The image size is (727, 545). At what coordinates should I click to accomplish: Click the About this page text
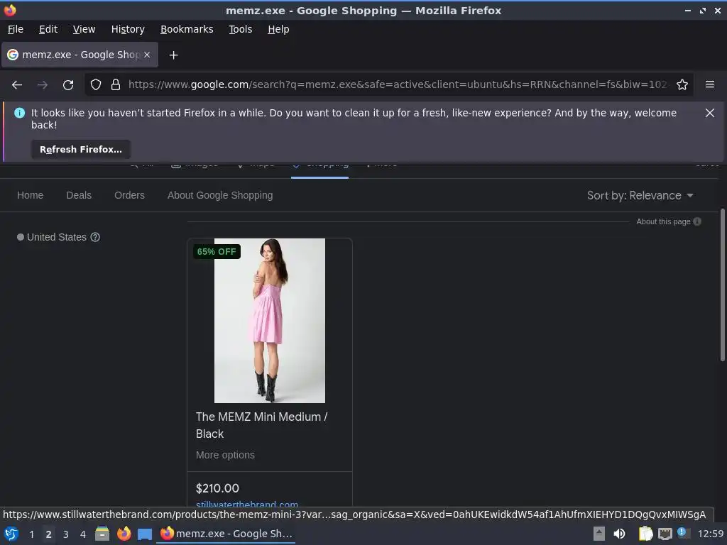coord(663,221)
